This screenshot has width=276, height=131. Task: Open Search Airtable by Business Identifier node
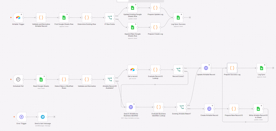click(131, 107)
